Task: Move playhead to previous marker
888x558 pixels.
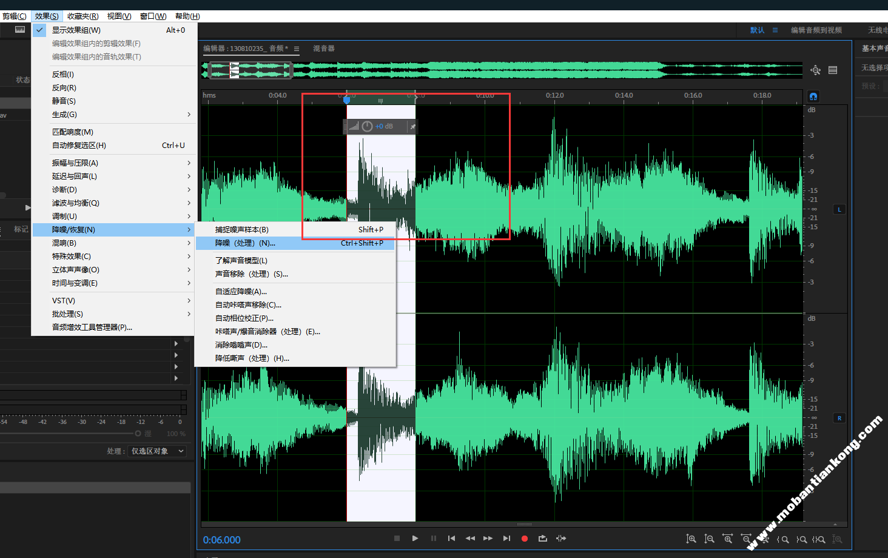Action: [451, 538]
